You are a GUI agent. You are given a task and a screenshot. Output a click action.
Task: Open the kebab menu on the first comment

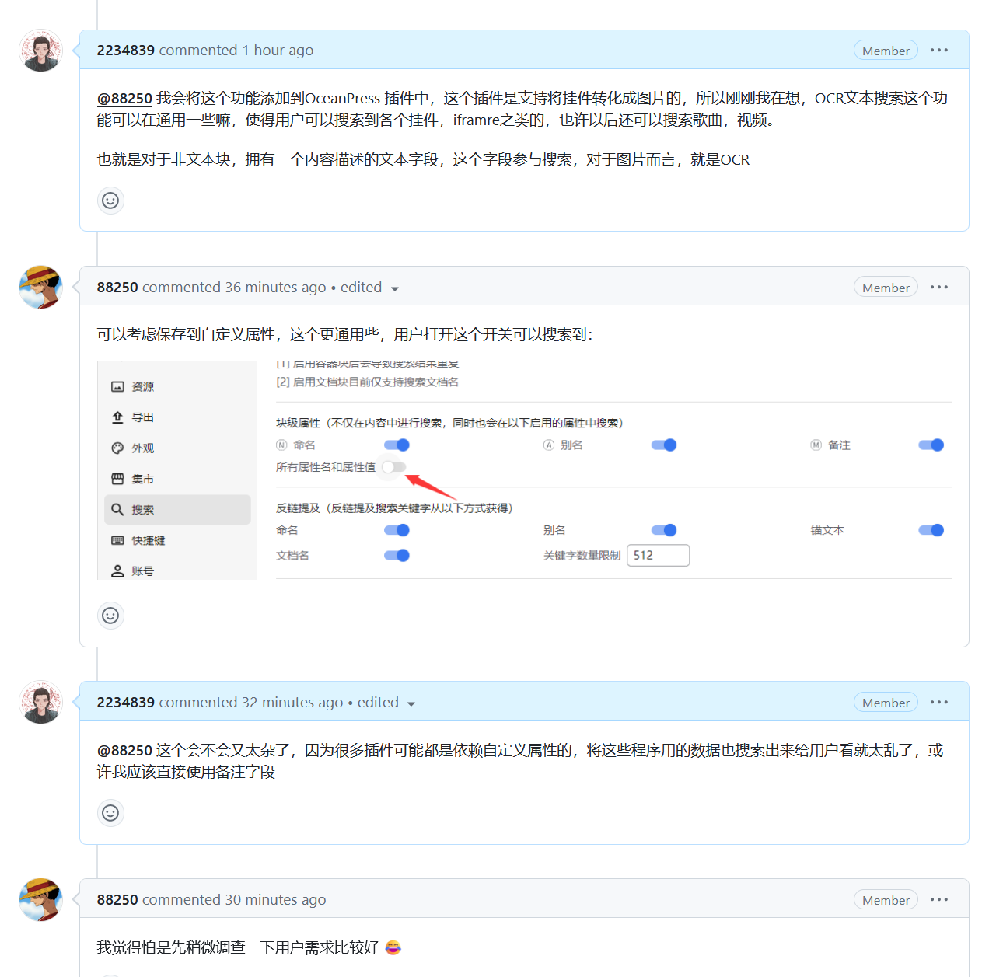(939, 50)
